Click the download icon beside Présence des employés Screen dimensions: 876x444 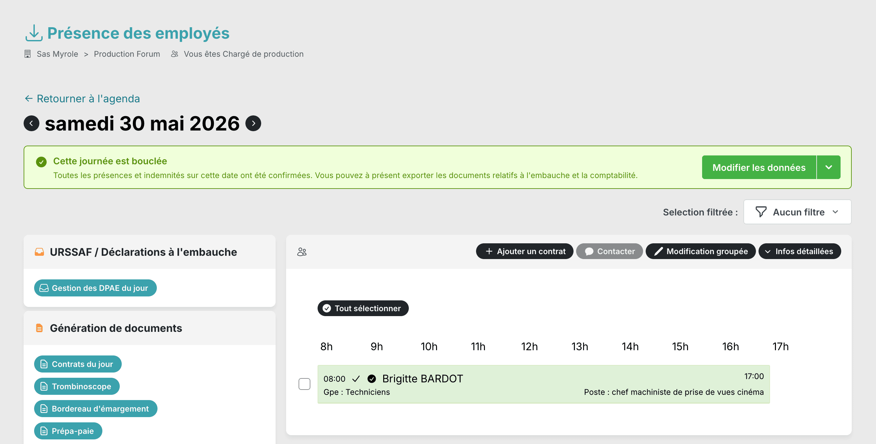tap(34, 33)
